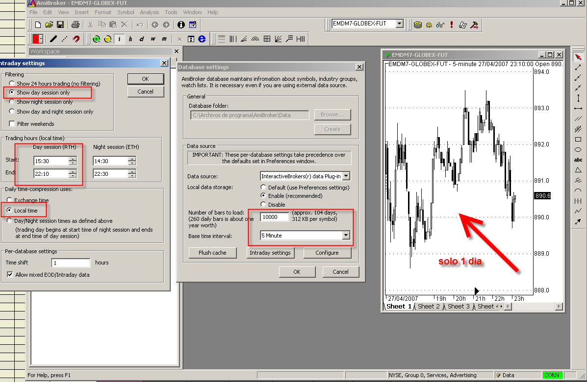
Task: Pick the ellipse drawing tool
Action: coord(578,150)
